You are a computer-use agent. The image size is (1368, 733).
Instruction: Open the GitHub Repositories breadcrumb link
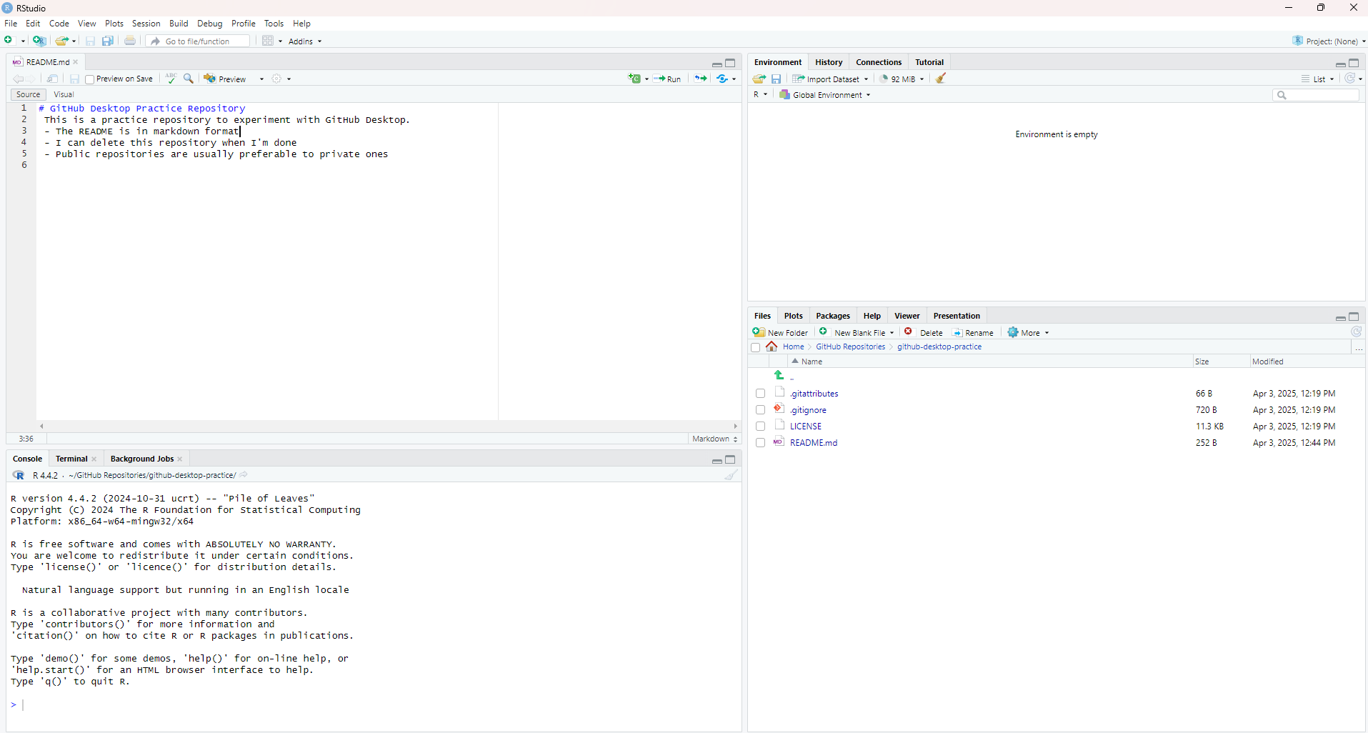[x=850, y=346]
